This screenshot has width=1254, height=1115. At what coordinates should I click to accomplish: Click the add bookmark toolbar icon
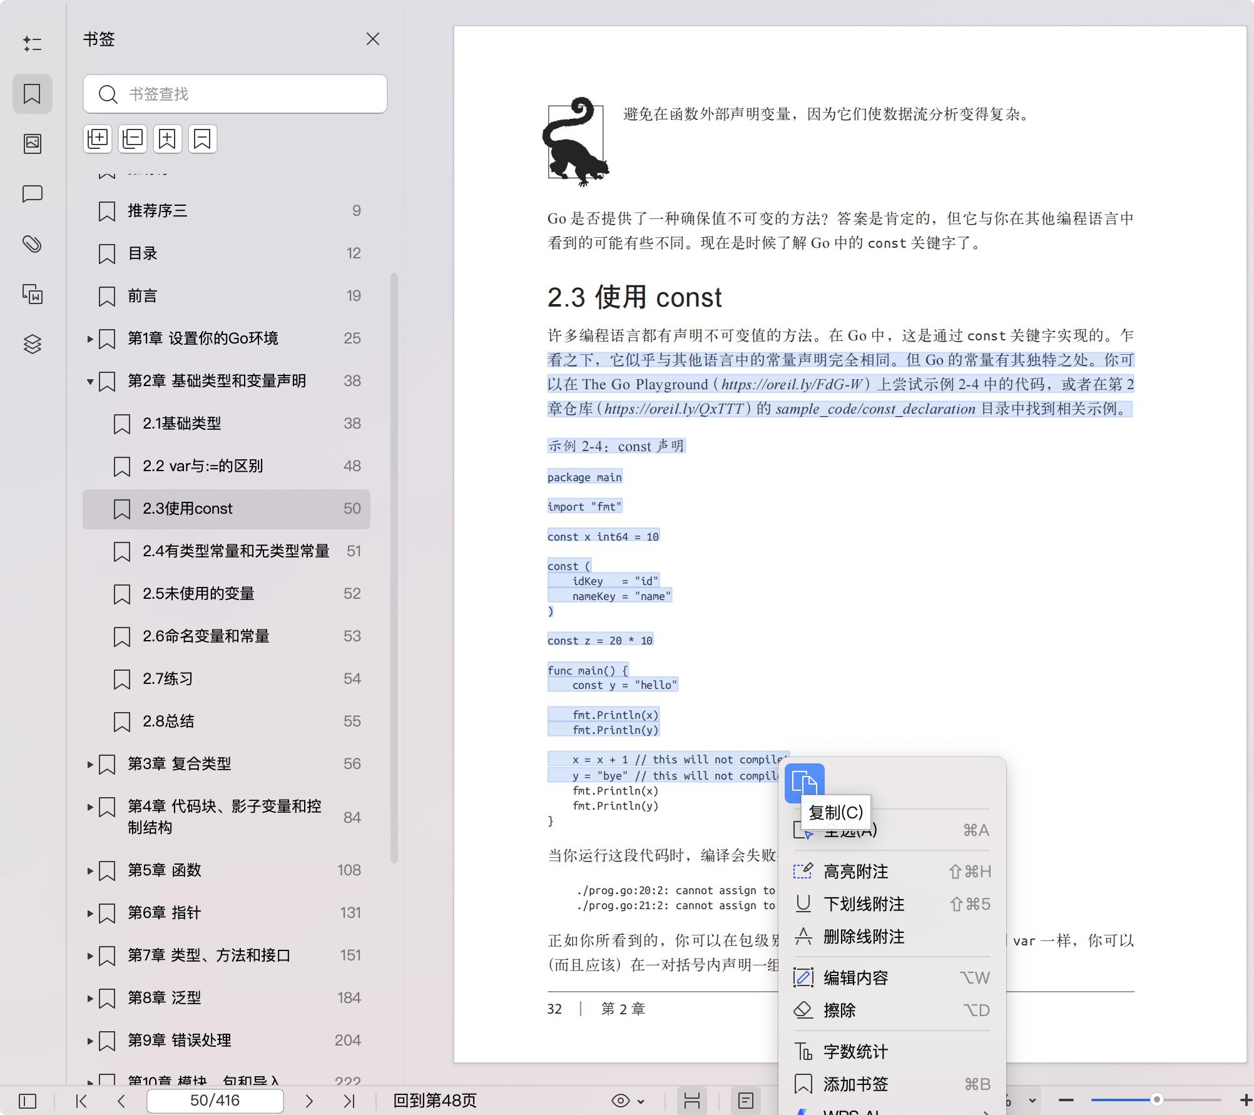pos(167,138)
